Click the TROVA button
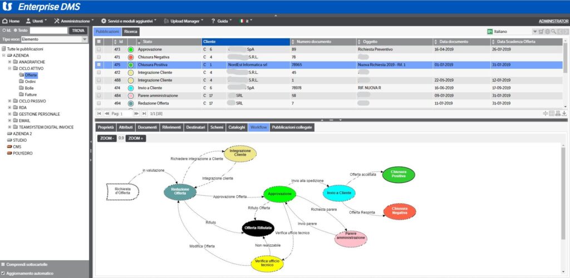Screen dimensions: 570x278 [78, 31]
